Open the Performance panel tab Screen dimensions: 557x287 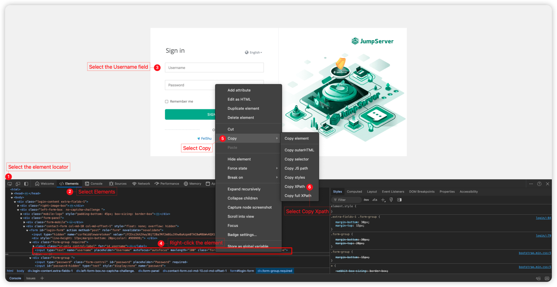(167, 184)
